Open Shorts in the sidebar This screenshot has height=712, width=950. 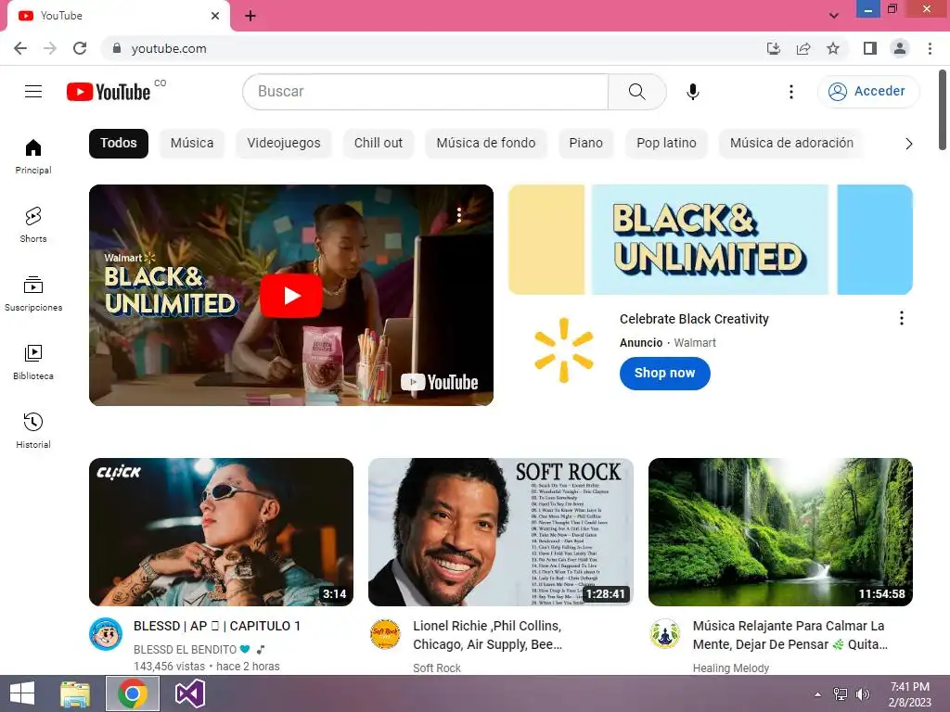pyautogui.click(x=33, y=224)
